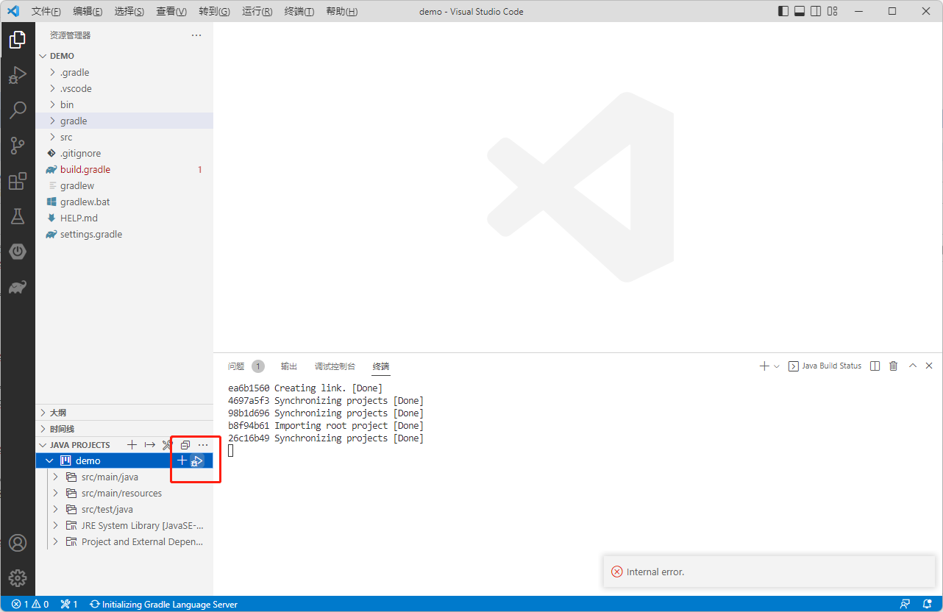943x612 pixels.
Task: Open customize layout control
Action: (832, 11)
